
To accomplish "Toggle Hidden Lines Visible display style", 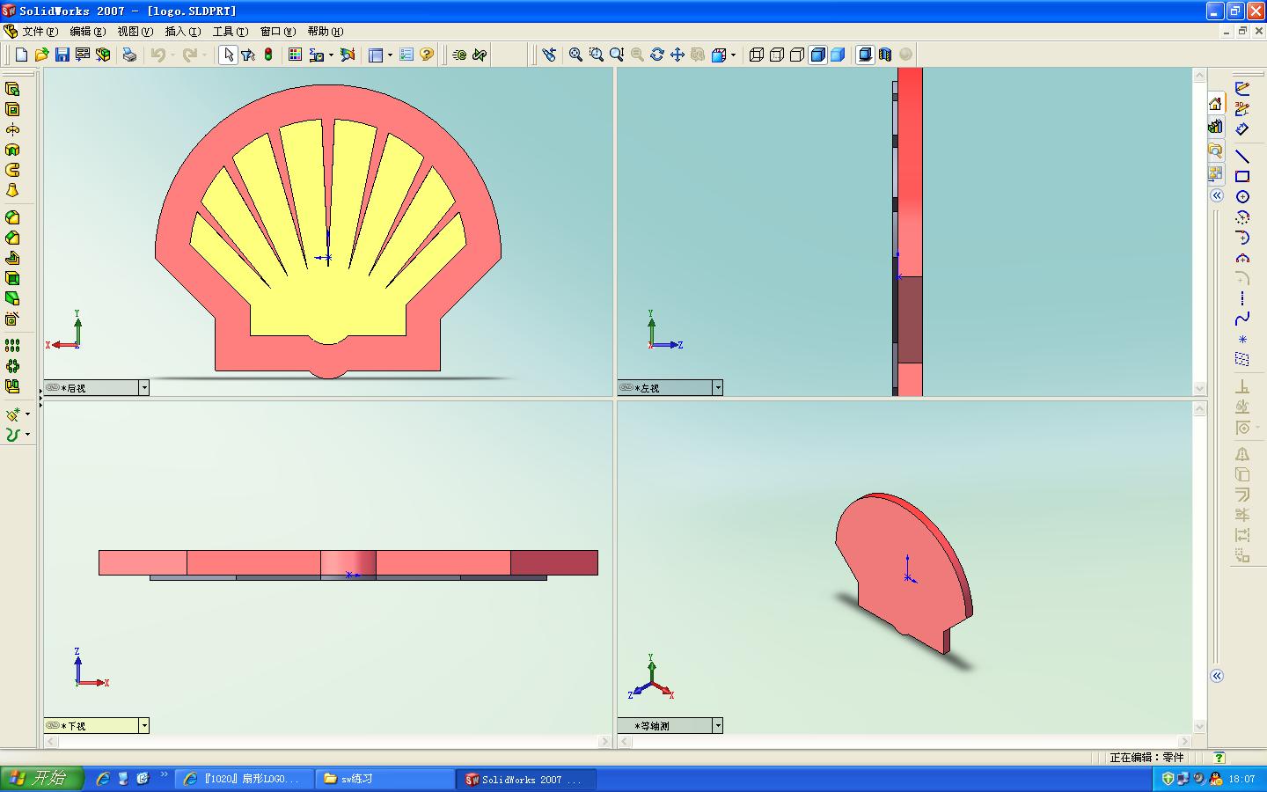I will (777, 55).
